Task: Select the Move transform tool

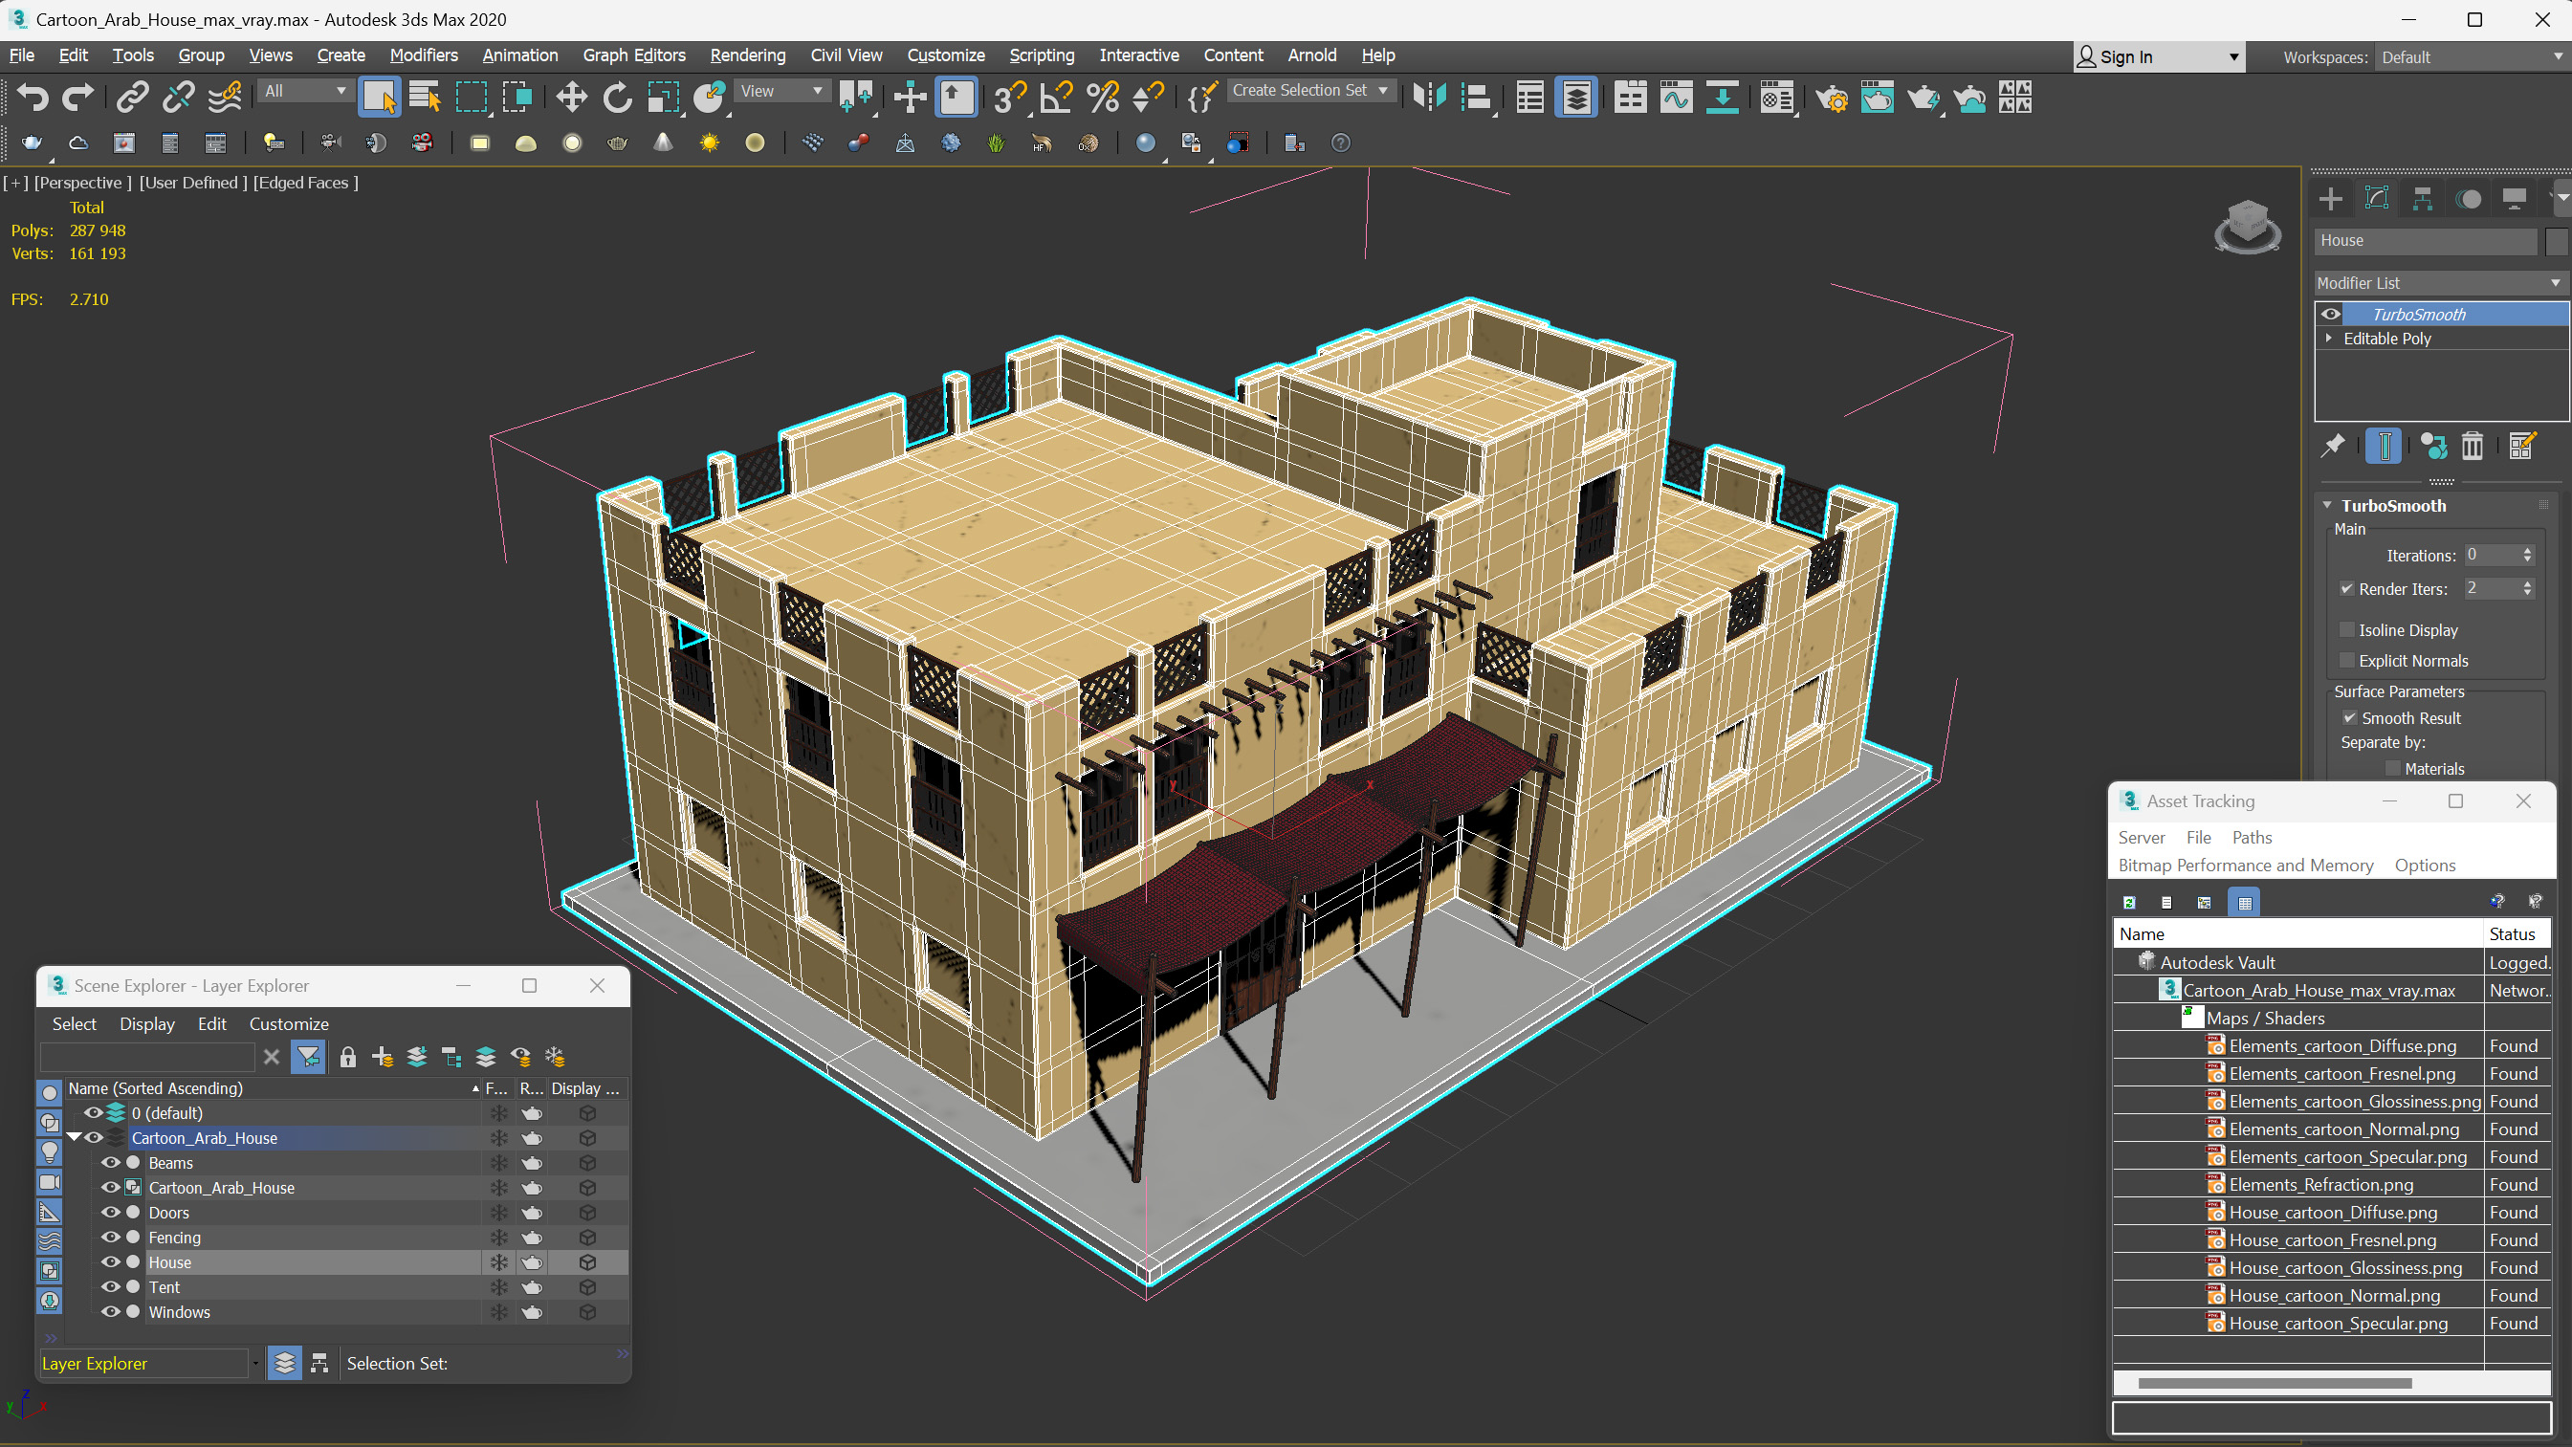Action: (571, 97)
